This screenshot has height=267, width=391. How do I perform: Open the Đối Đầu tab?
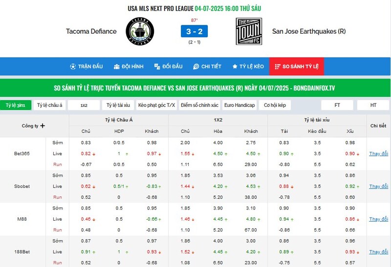tap(168, 66)
